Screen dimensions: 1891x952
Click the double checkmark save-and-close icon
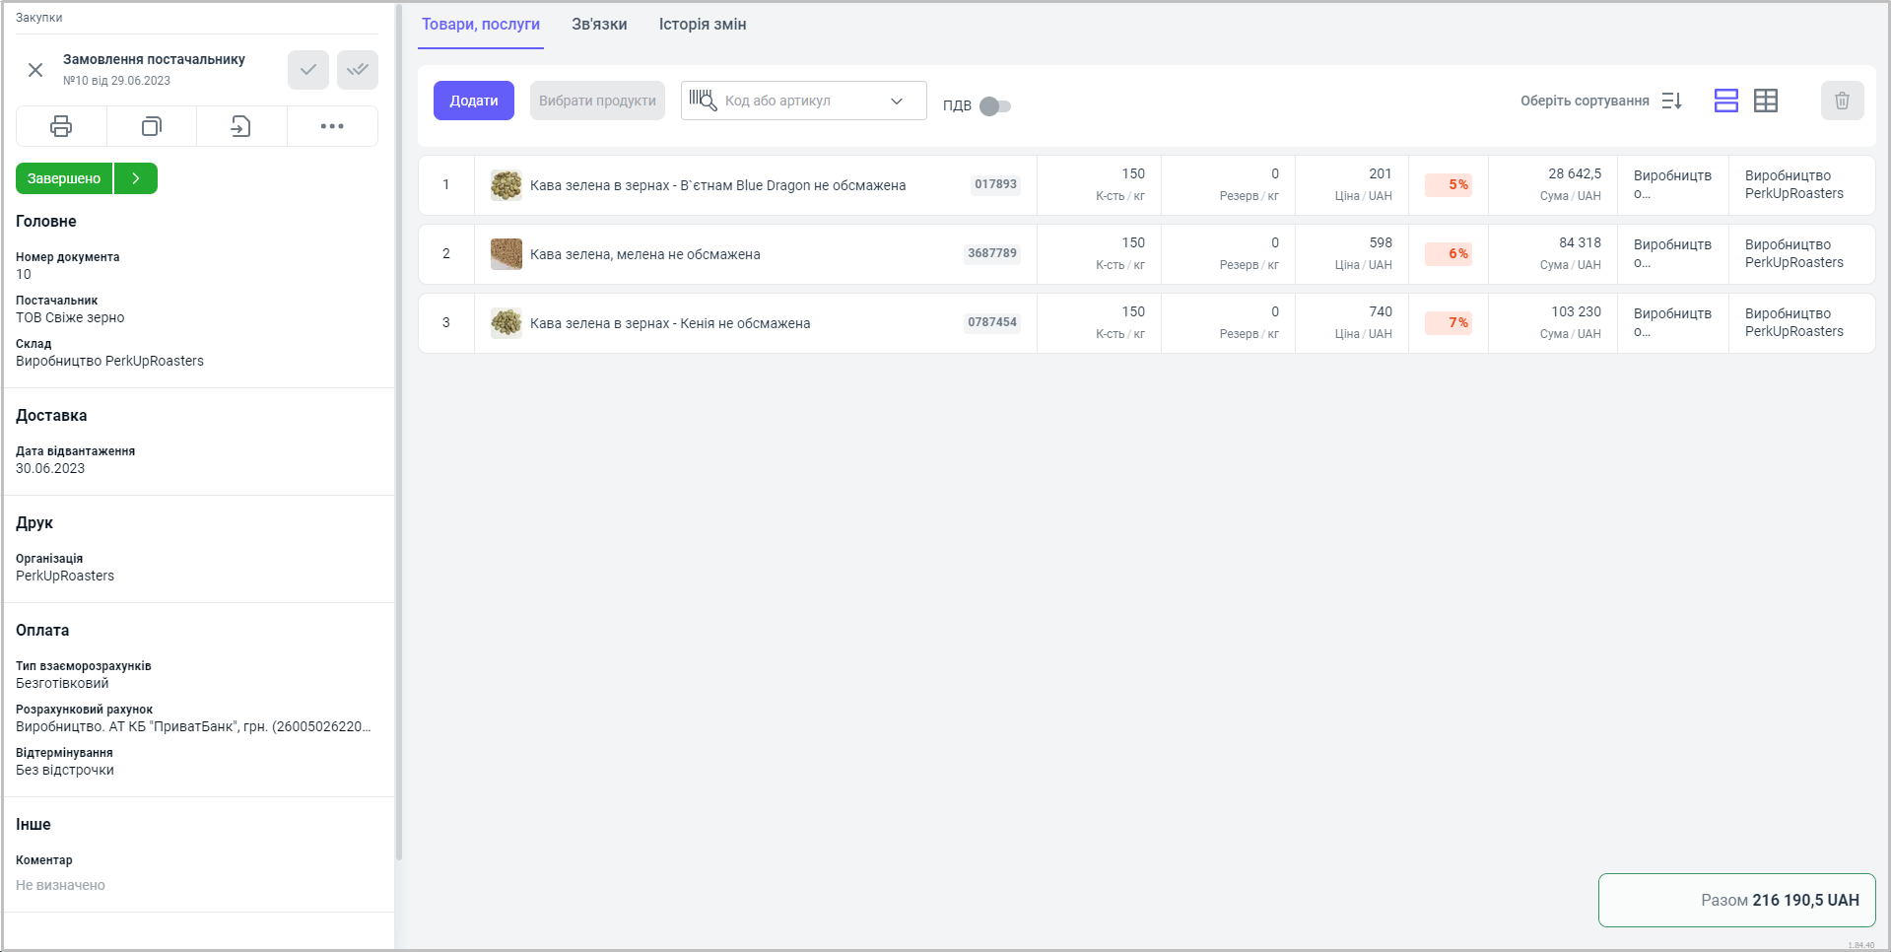358,70
